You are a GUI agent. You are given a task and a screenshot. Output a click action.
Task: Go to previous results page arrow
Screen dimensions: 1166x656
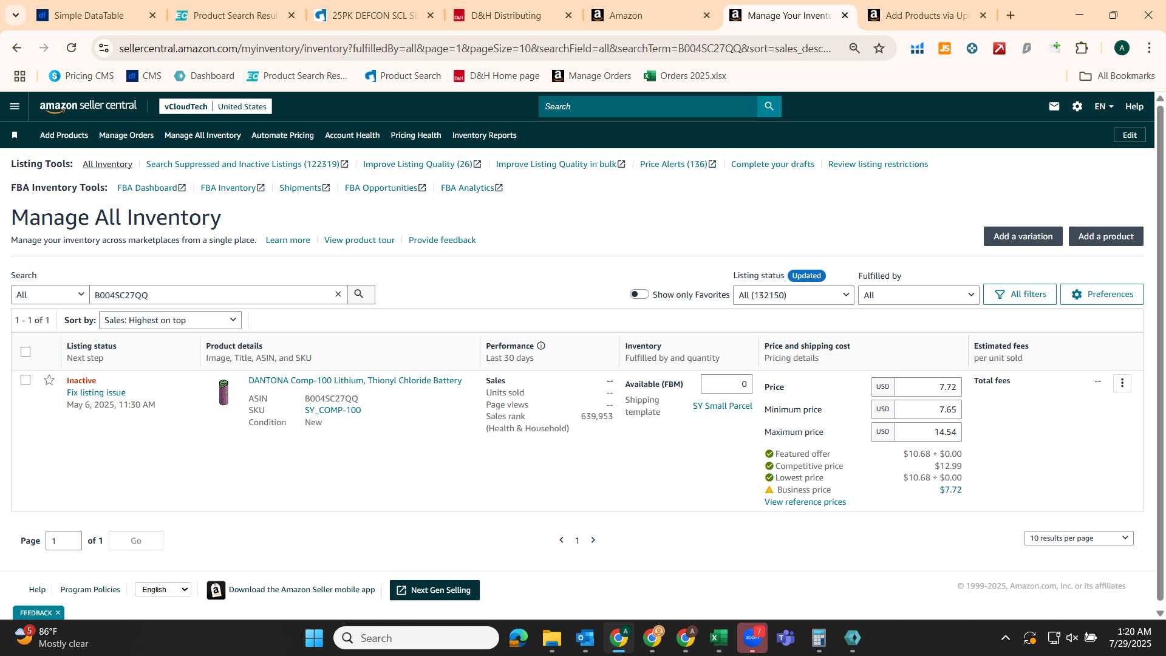[x=561, y=540]
